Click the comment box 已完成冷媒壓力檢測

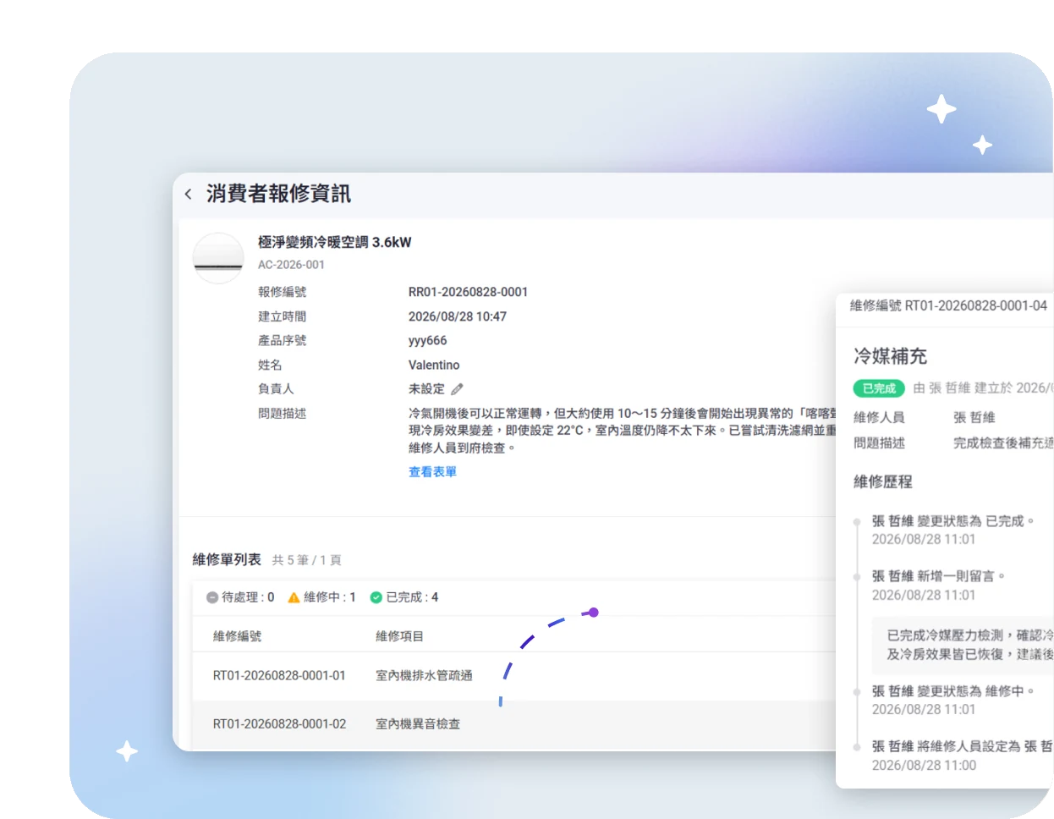pyautogui.click(x=963, y=646)
